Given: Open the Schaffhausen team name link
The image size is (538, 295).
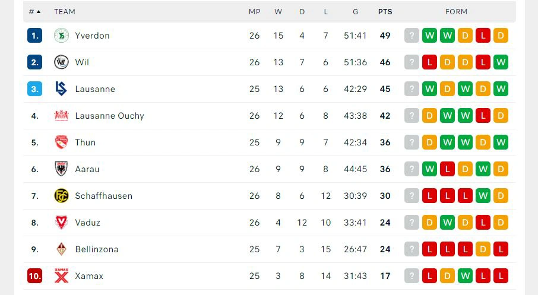Looking at the screenshot, I should [103, 196].
